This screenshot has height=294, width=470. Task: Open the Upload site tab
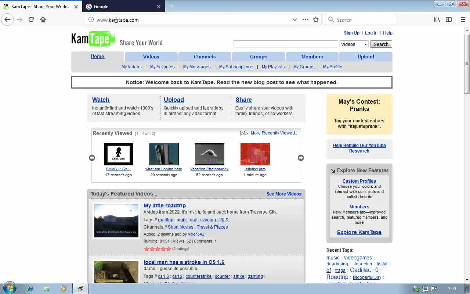point(366,57)
